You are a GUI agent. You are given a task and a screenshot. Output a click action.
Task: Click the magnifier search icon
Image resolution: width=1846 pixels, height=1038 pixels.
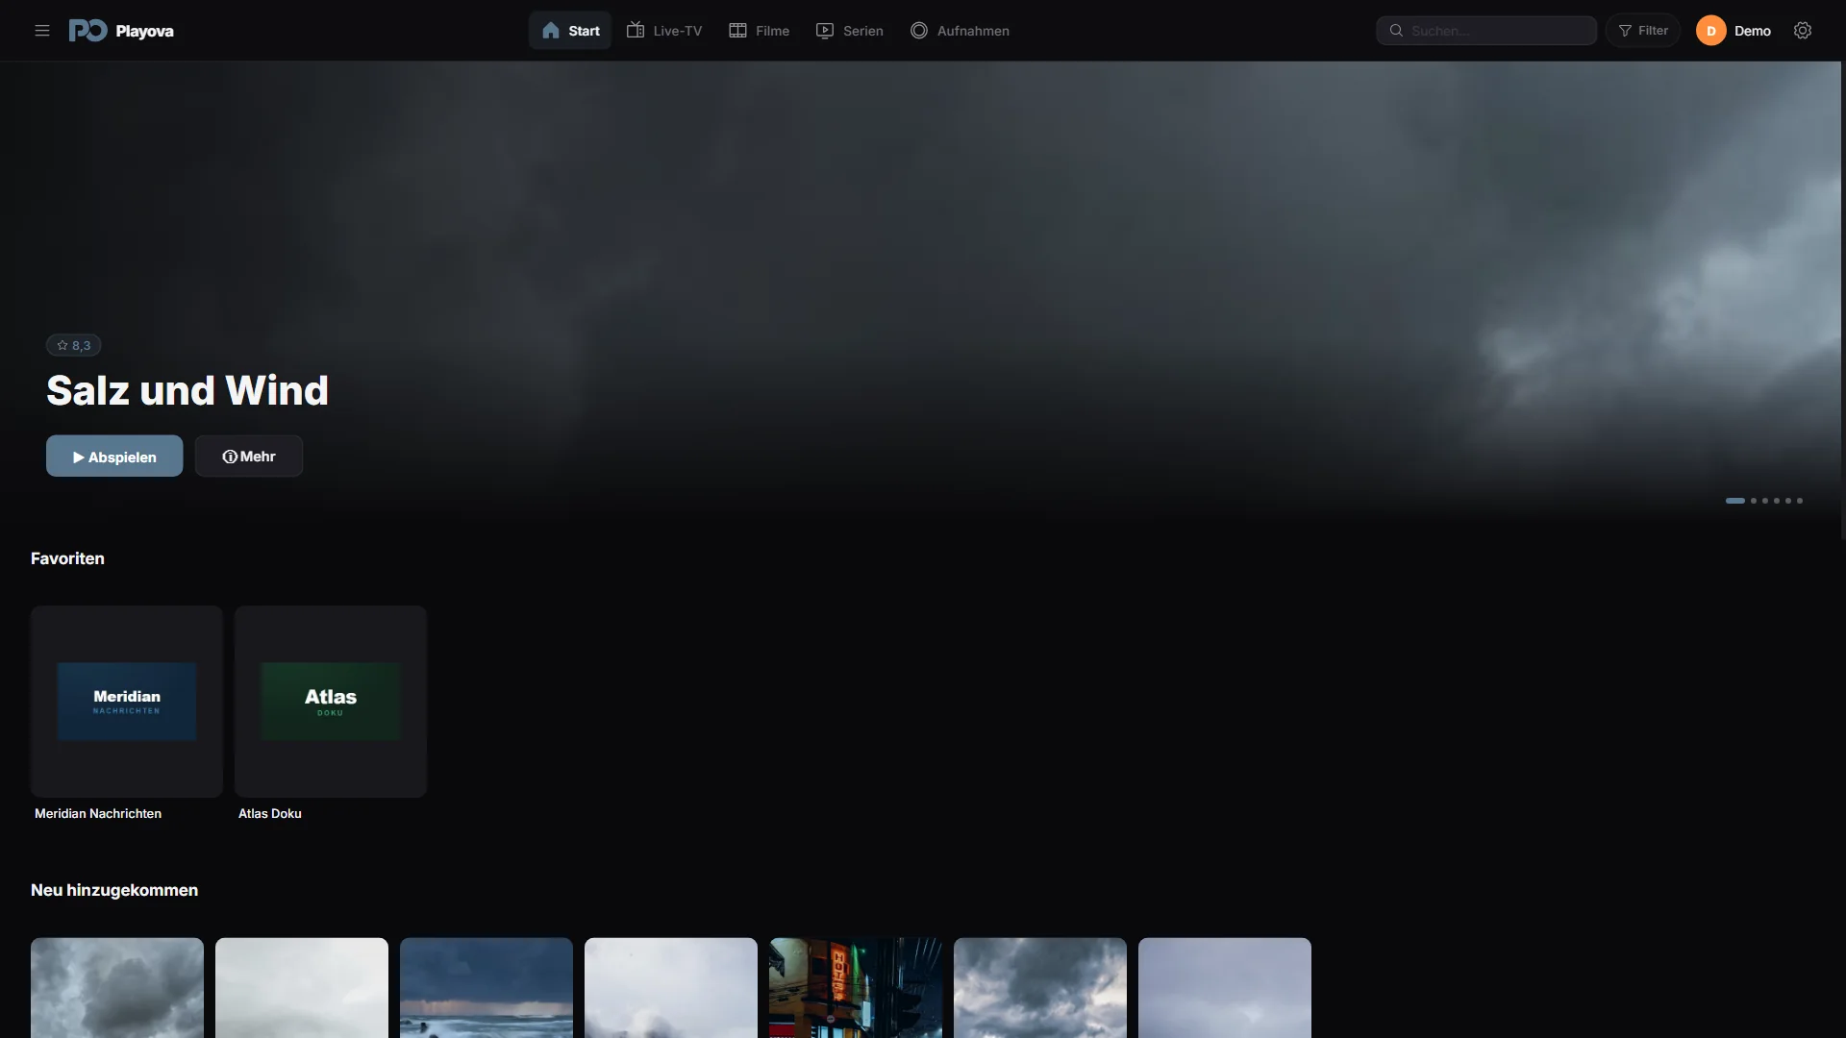(x=1396, y=31)
